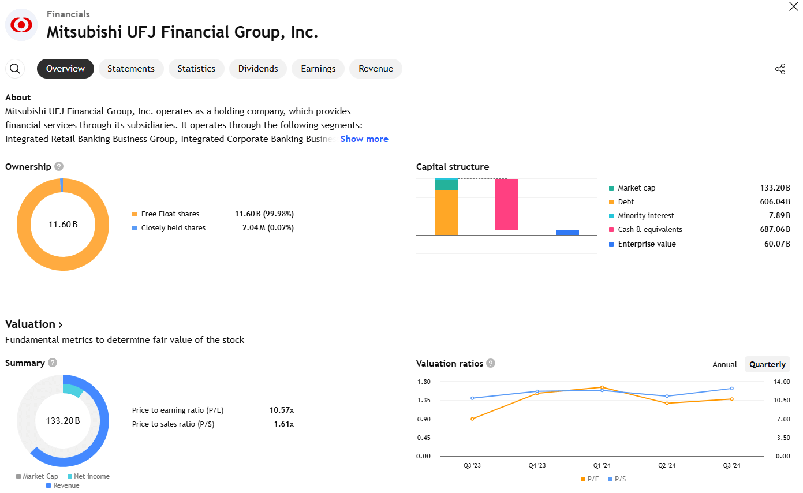Click the company name heading
Image resolution: width=803 pixels, height=493 pixels.
click(x=182, y=32)
